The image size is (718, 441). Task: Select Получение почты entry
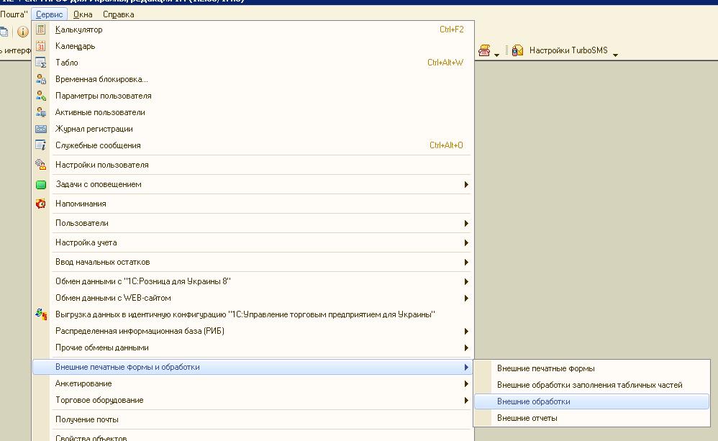(253, 419)
